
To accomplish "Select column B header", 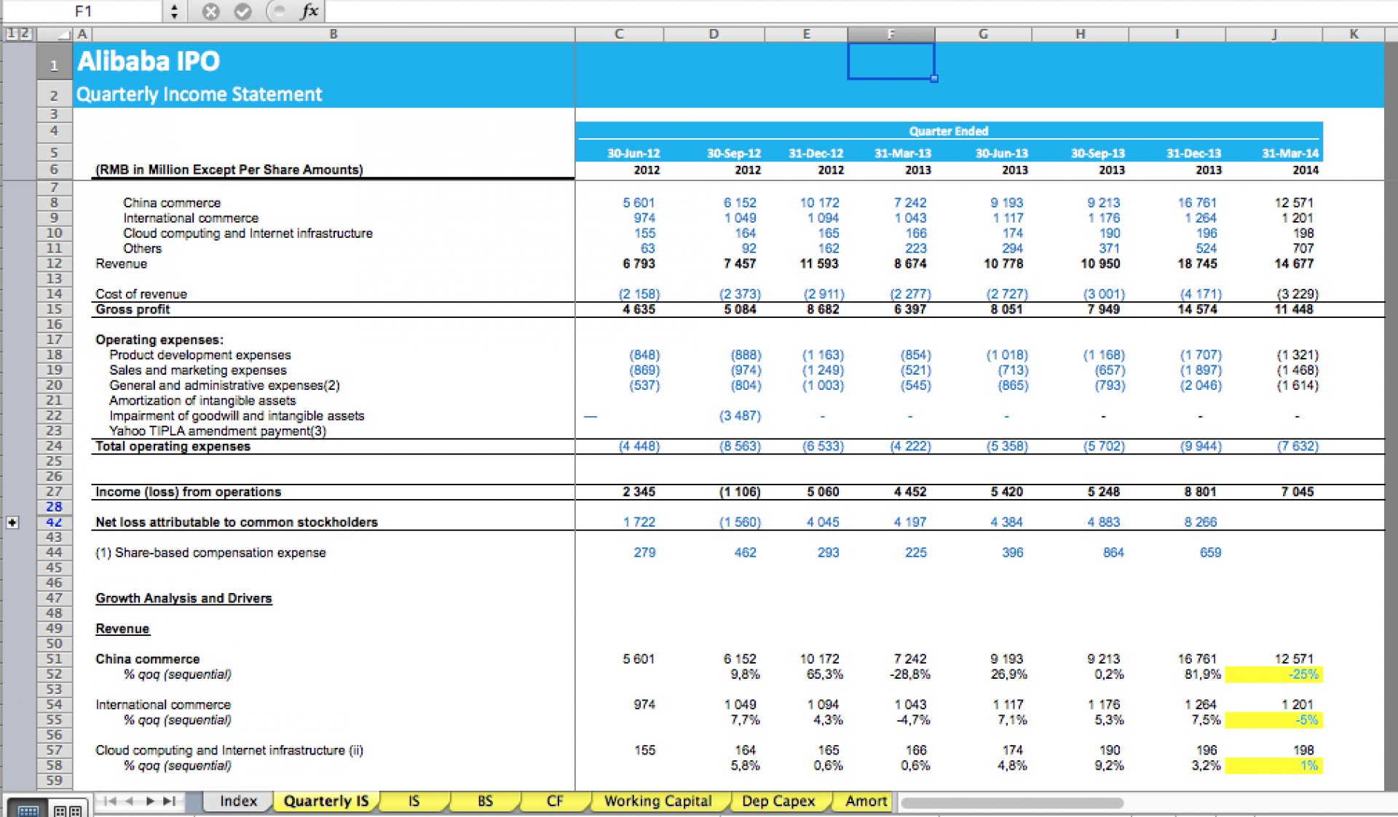I will (333, 34).
